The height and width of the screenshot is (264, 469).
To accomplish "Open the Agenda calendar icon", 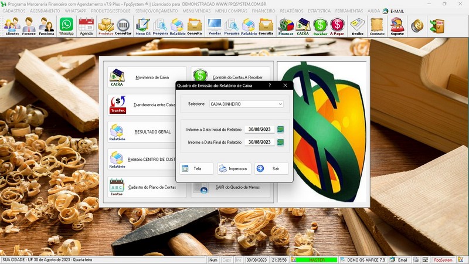I will tap(86, 26).
